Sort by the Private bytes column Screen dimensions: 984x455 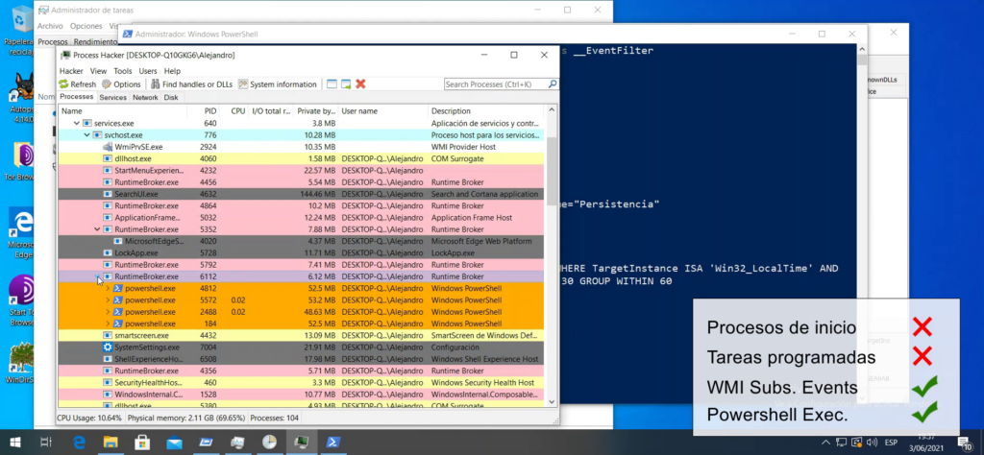(315, 111)
